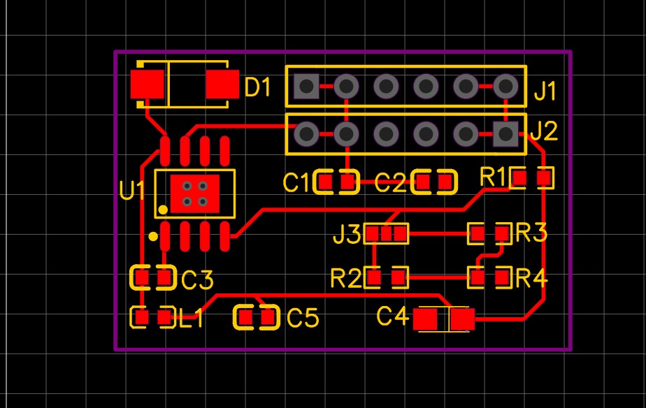Click the left pad of capacitor C3
Viewport: 646px width, 408px height.
tap(142, 277)
